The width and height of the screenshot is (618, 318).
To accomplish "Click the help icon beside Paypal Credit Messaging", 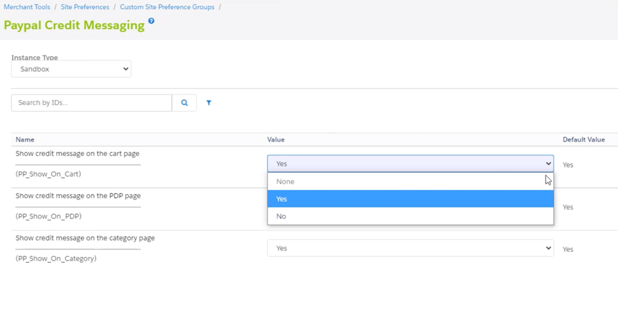I will 151,21.
